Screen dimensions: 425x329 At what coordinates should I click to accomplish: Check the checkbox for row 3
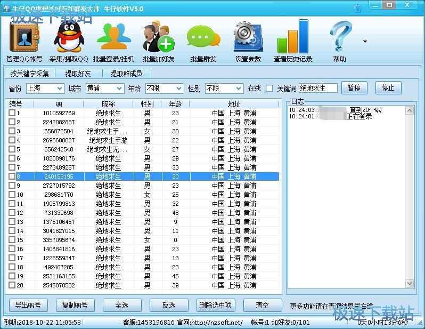(12, 131)
